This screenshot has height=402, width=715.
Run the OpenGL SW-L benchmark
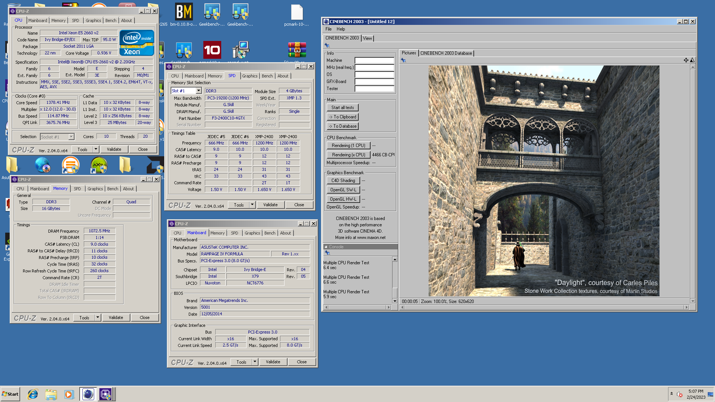pos(343,190)
